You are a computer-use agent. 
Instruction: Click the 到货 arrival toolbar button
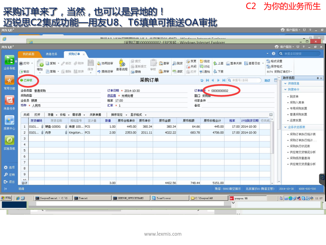(x=177, y=63)
